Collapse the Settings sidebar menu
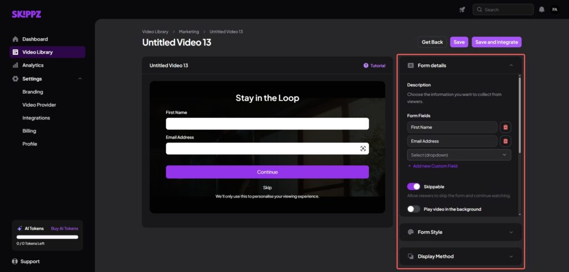 80,79
